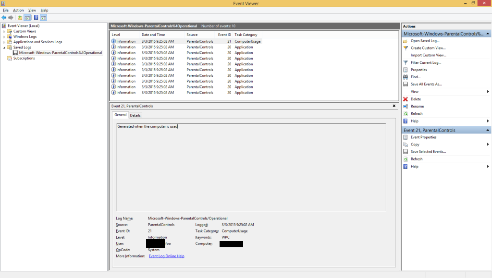492x278 pixels.
Task: Click the Save All Events As floppy icon
Action: point(406,84)
